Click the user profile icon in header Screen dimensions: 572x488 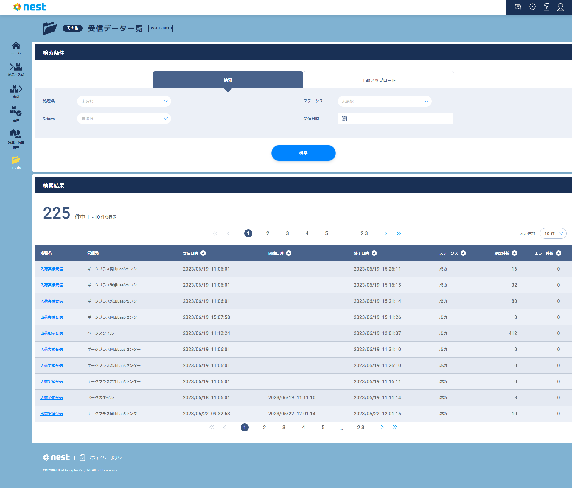coord(560,7)
